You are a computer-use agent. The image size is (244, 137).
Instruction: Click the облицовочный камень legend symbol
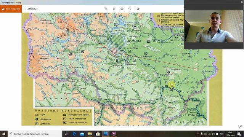pos(65,115)
